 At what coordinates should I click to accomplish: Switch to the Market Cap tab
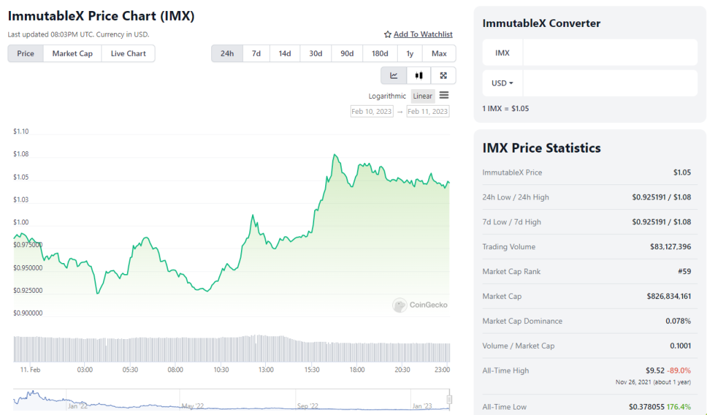point(72,53)
